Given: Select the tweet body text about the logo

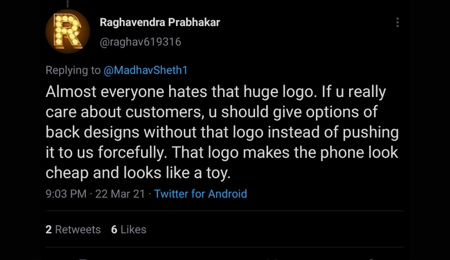Looking at the screenshot, I should [x=222, y=132].
